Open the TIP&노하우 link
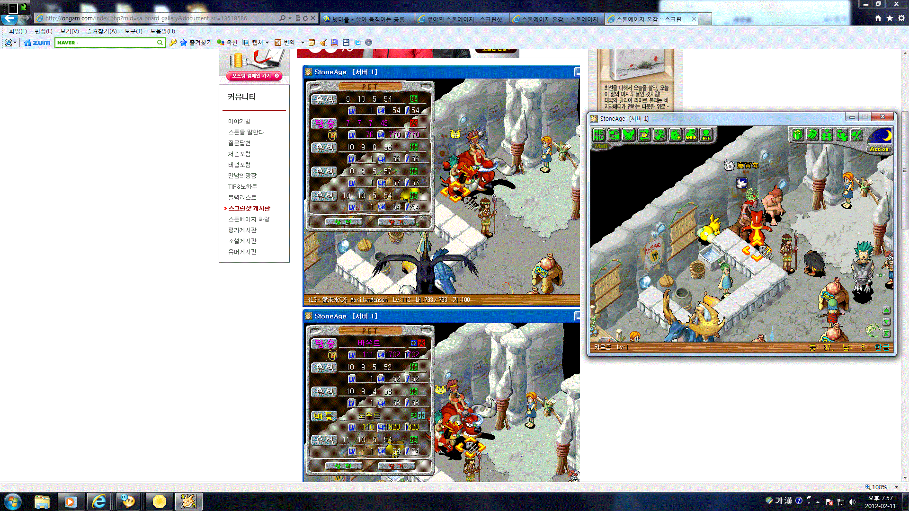Image resolution: width=909 pixels, height=511 pixels. click(242, 186)
